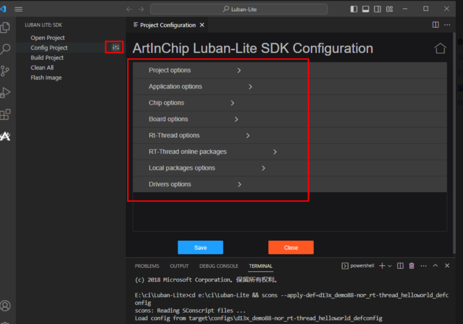The width and height of the screenshot is (463, 324).
Task: Select Build Project in the SDK sidebar
Action: [47, 58]
